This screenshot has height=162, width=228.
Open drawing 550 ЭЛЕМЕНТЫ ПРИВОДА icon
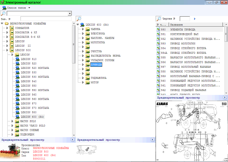click(x=158, y=30)
